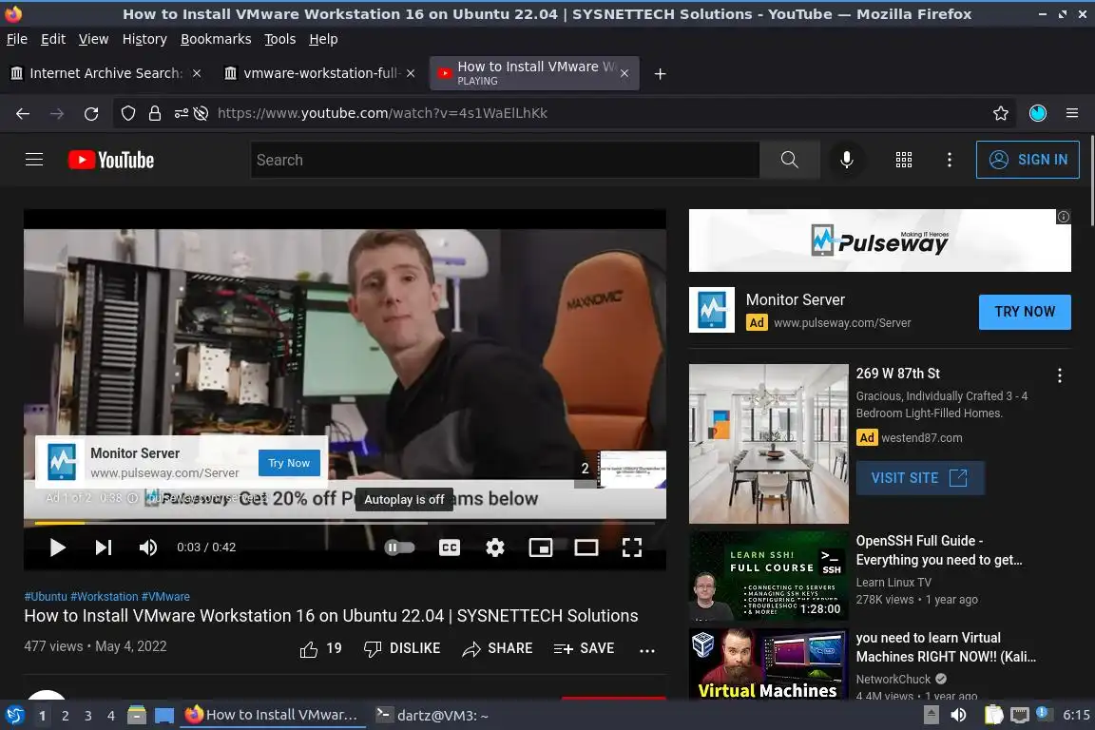Viewport: 1095px width, 730px height.
Task: Bookmark this page with the star
Action: [1001, 113]
